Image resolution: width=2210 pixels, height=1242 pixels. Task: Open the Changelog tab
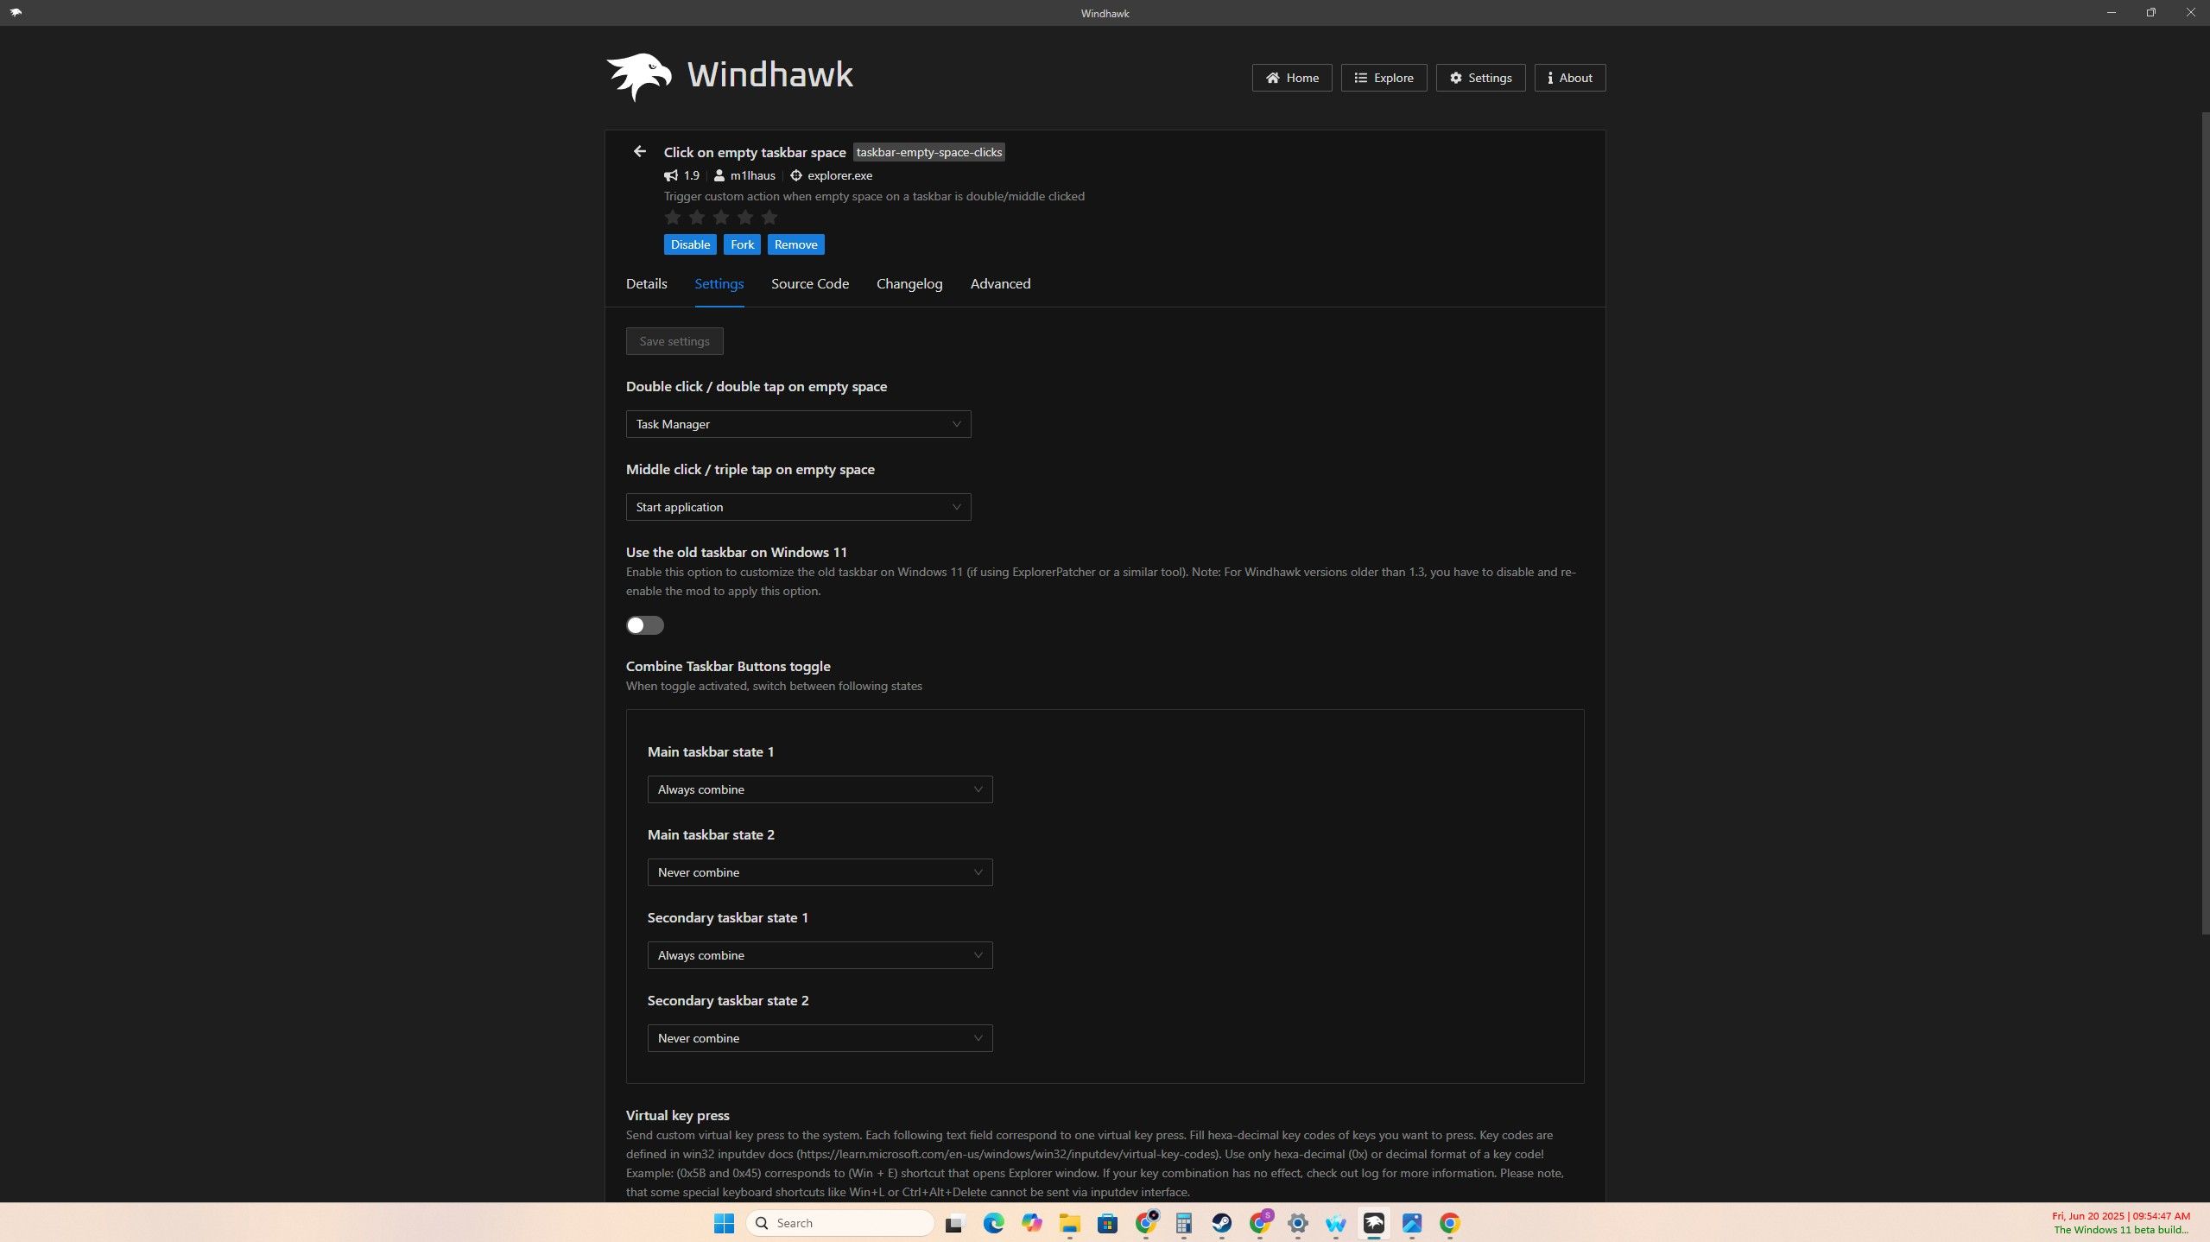click(x=909, y=283)
